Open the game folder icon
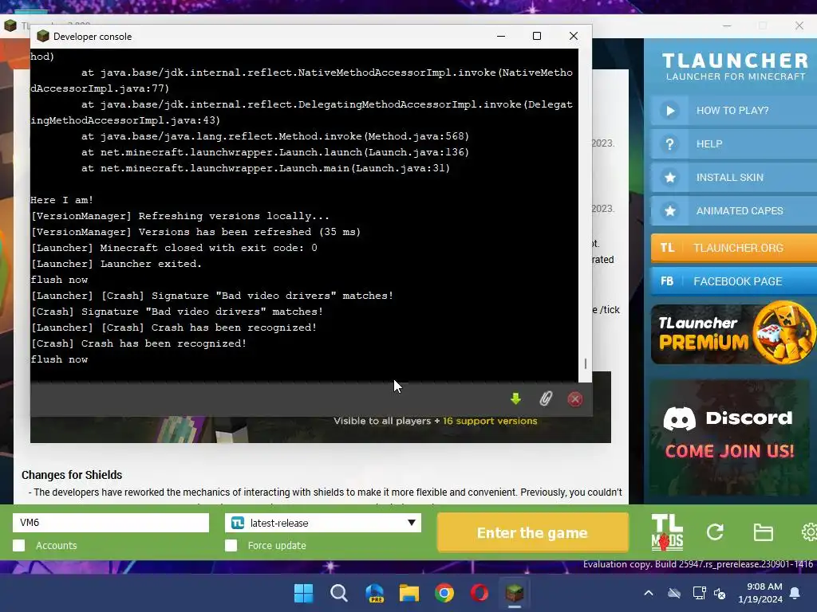The height and width of the screenshot is (612, 817). 763,532
